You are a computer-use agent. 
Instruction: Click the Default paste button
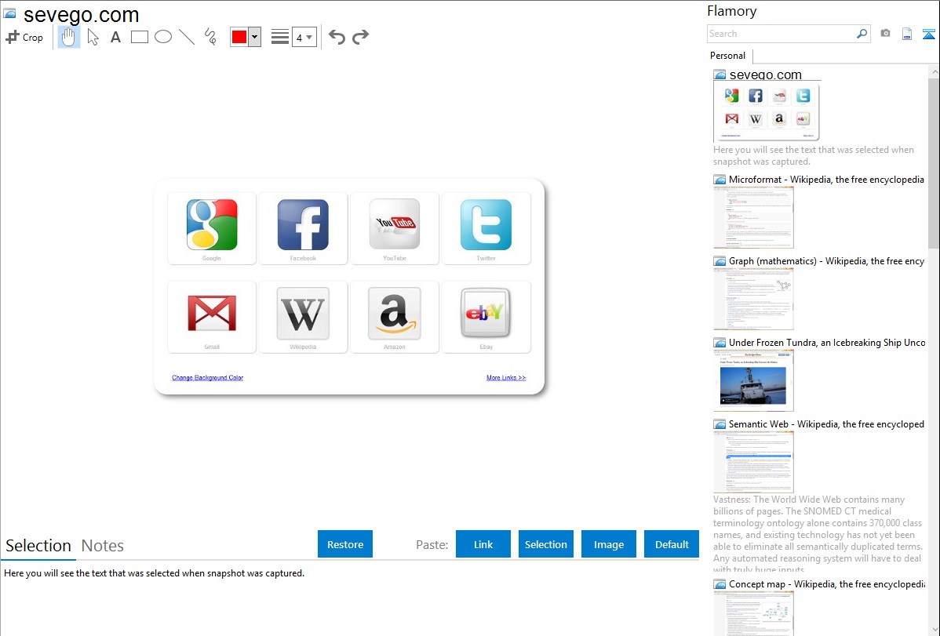coord(672,544)
